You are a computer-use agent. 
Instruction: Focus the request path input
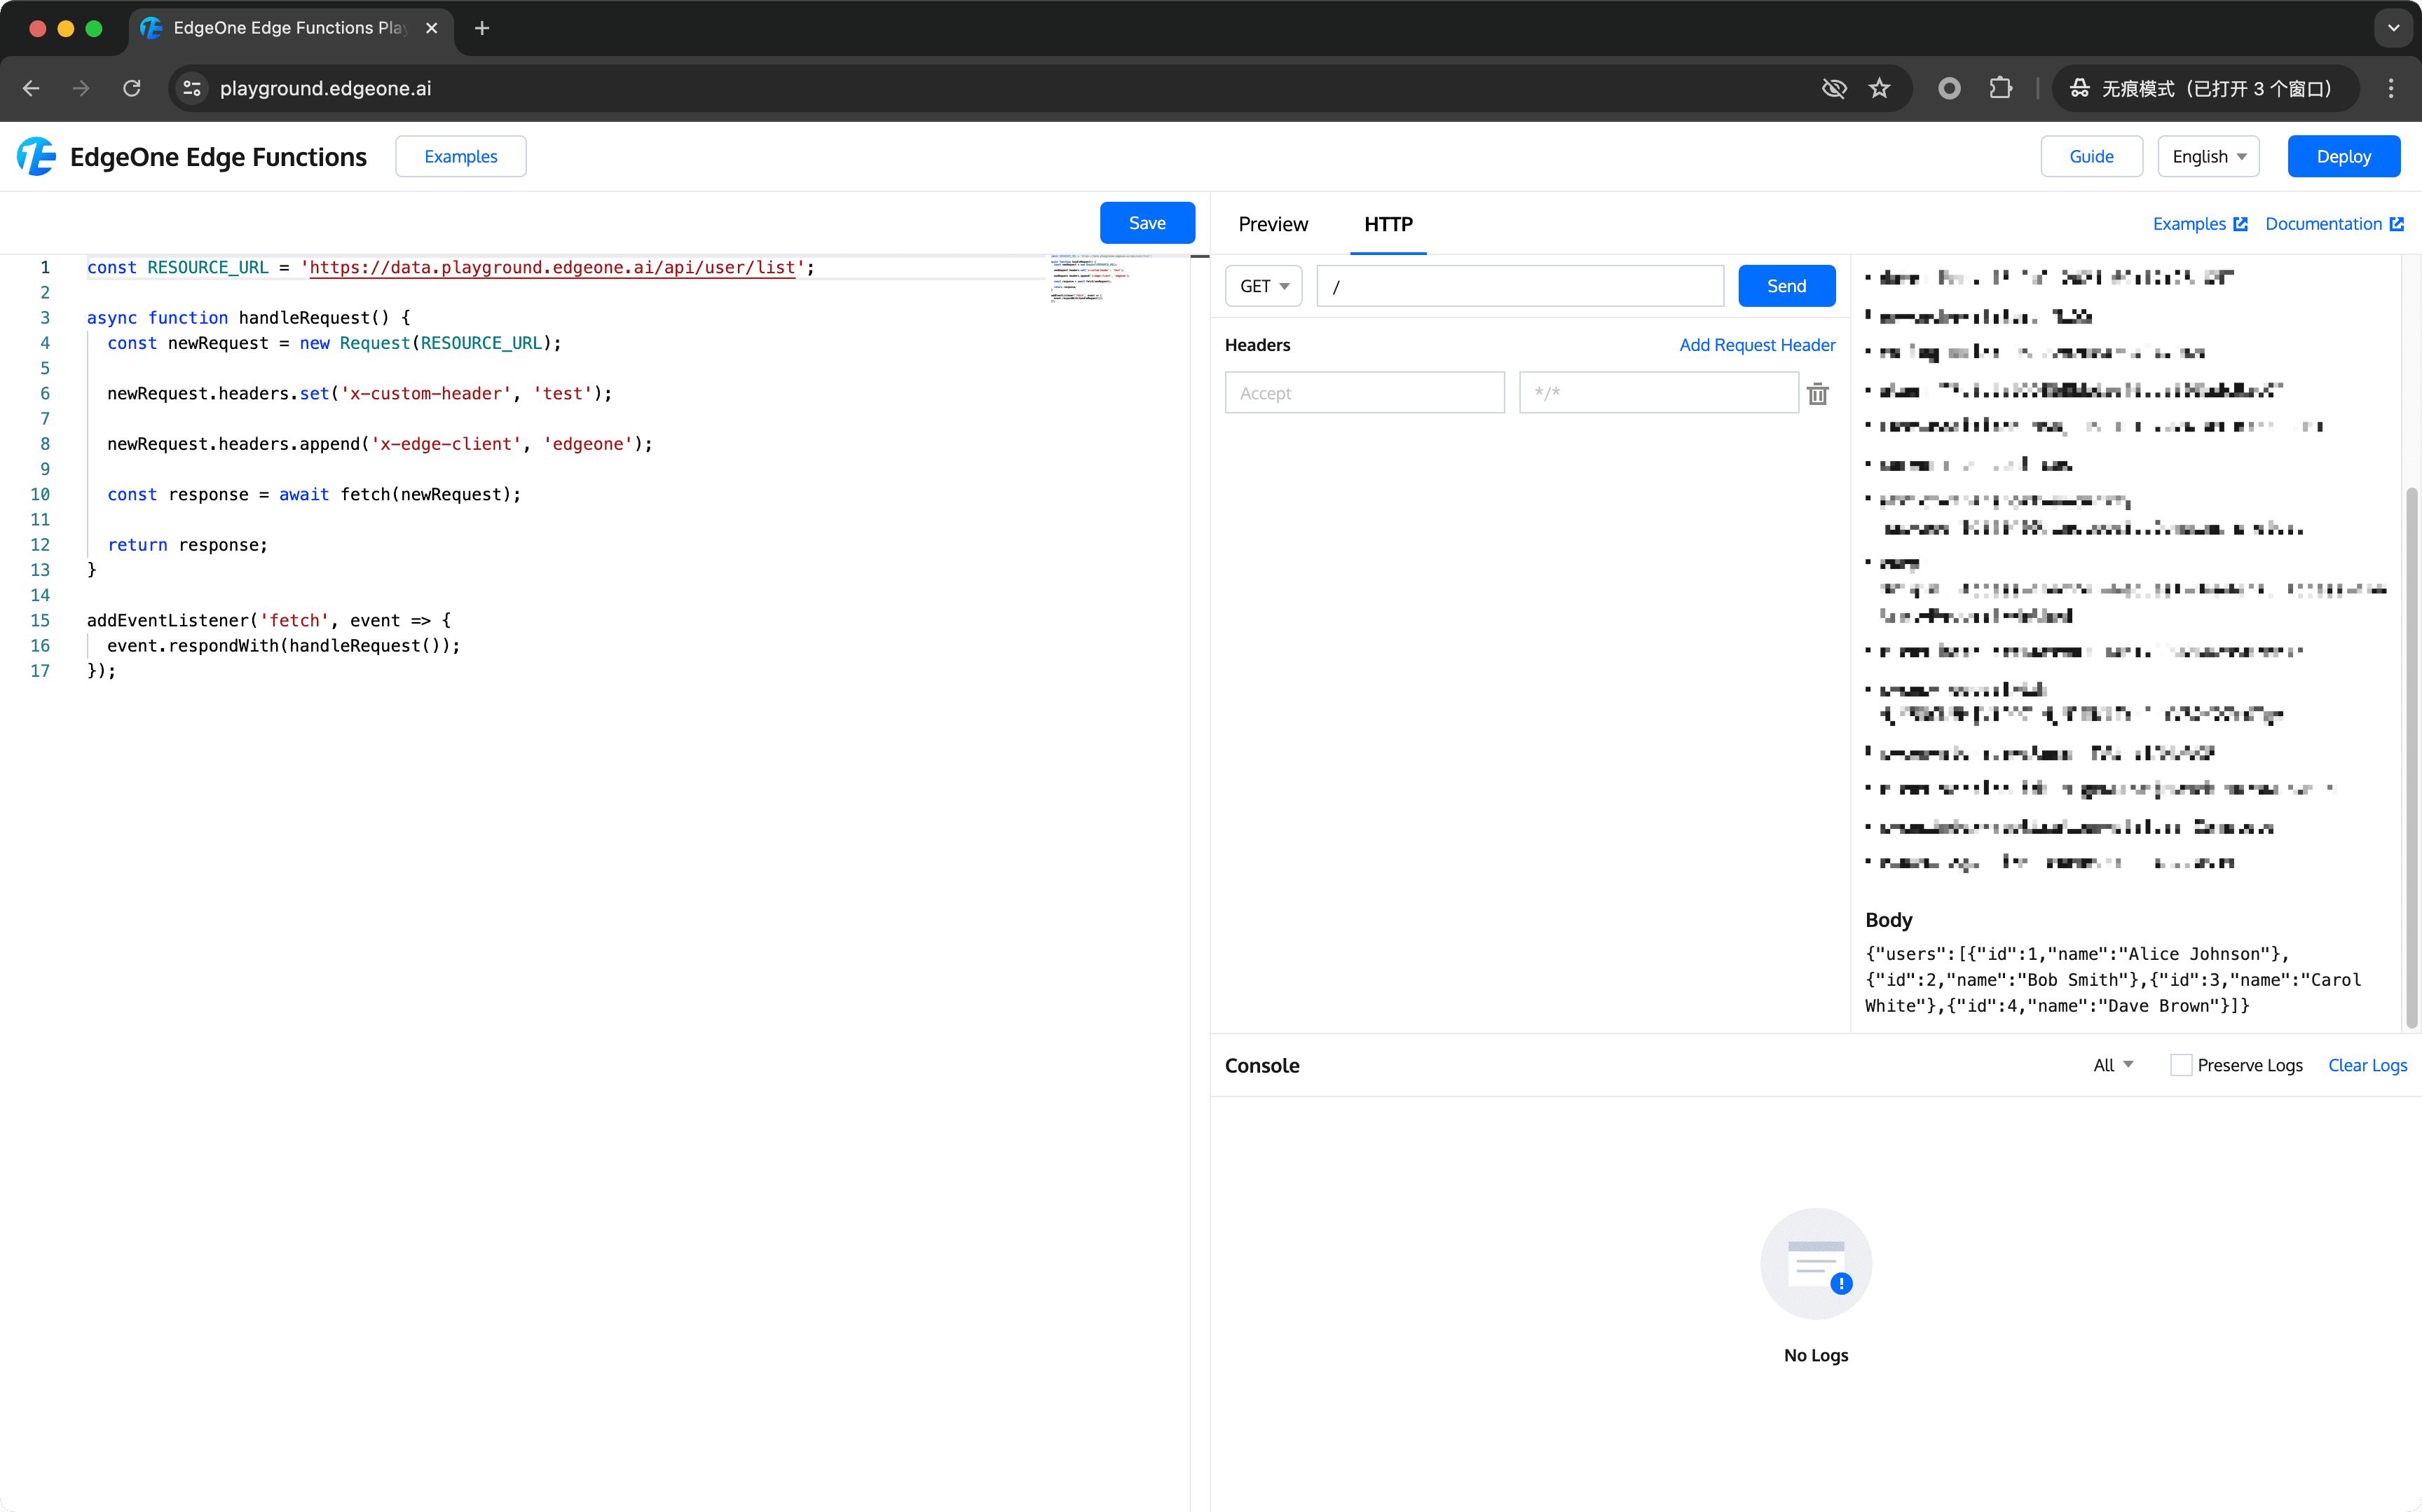1520,286
